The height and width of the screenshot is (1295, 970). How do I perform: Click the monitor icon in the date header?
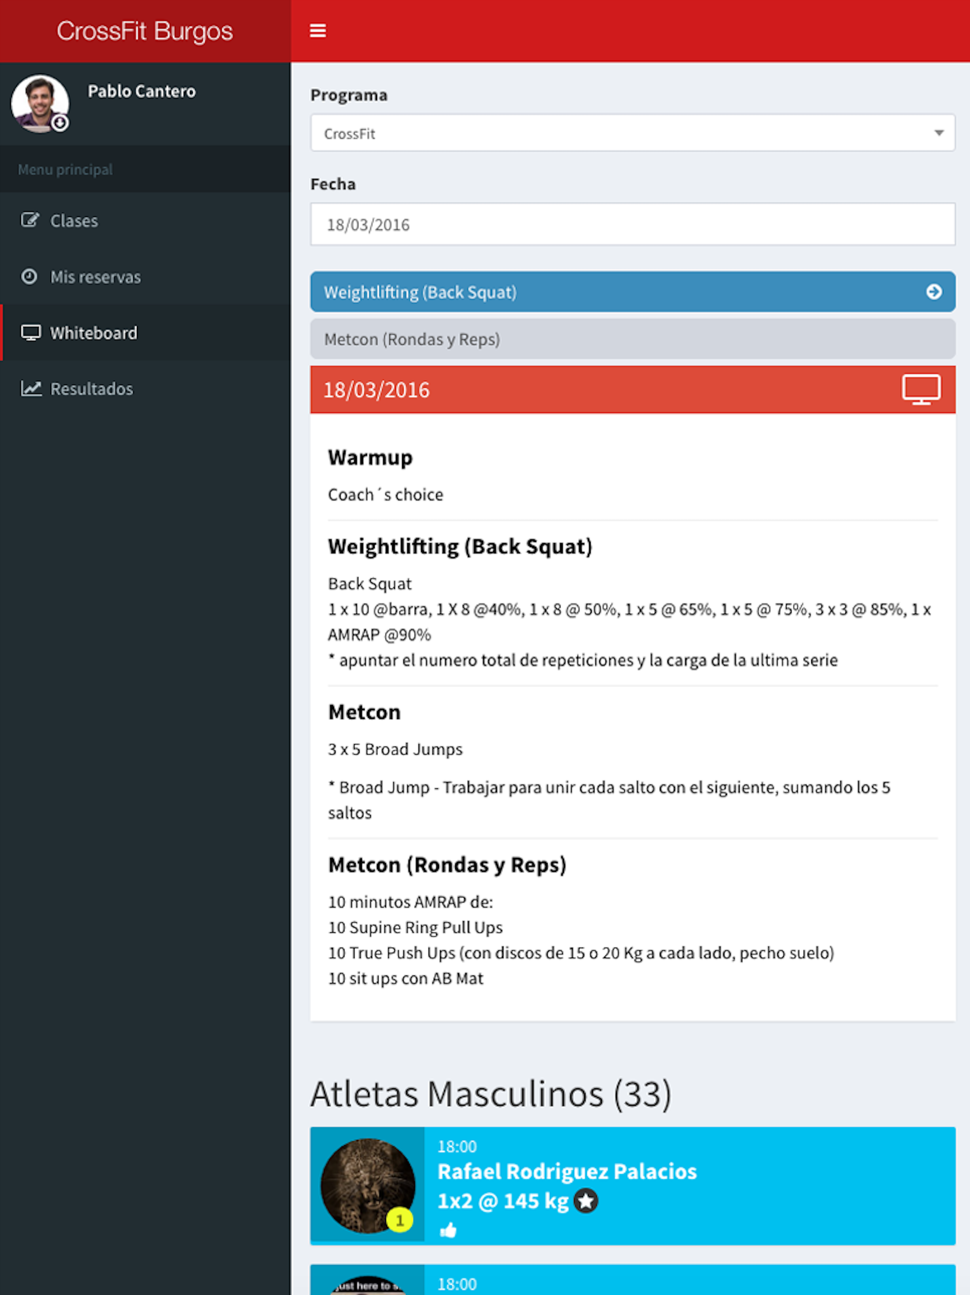coord(921,389)
